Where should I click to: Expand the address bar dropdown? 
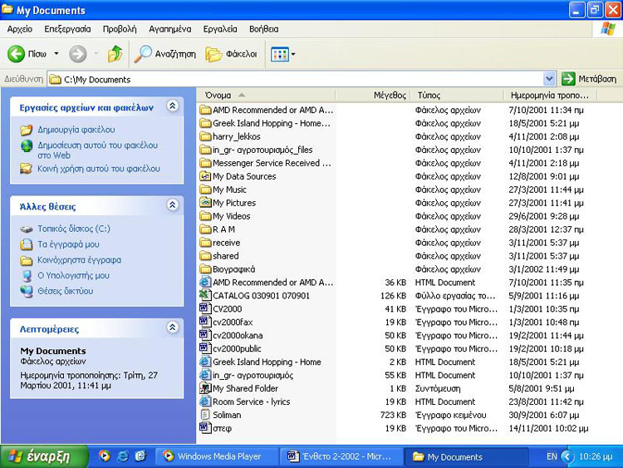coord(549,79)
